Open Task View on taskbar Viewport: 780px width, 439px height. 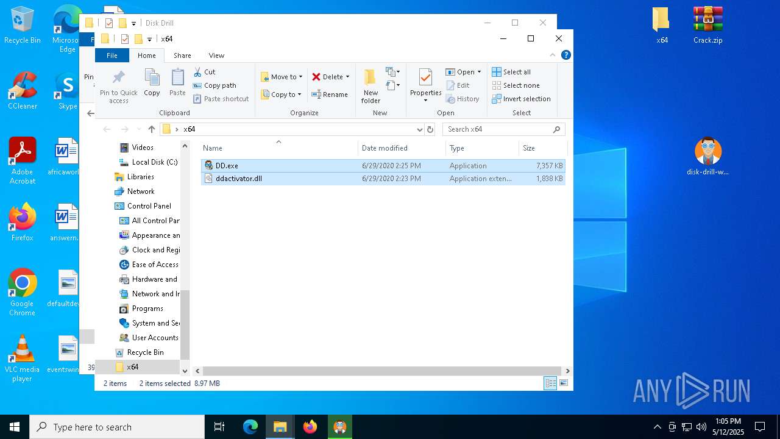(x=219, y=427)
